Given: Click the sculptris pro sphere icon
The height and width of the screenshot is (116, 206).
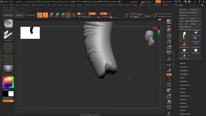Looking at the screenshot, I should coord(74,15).
